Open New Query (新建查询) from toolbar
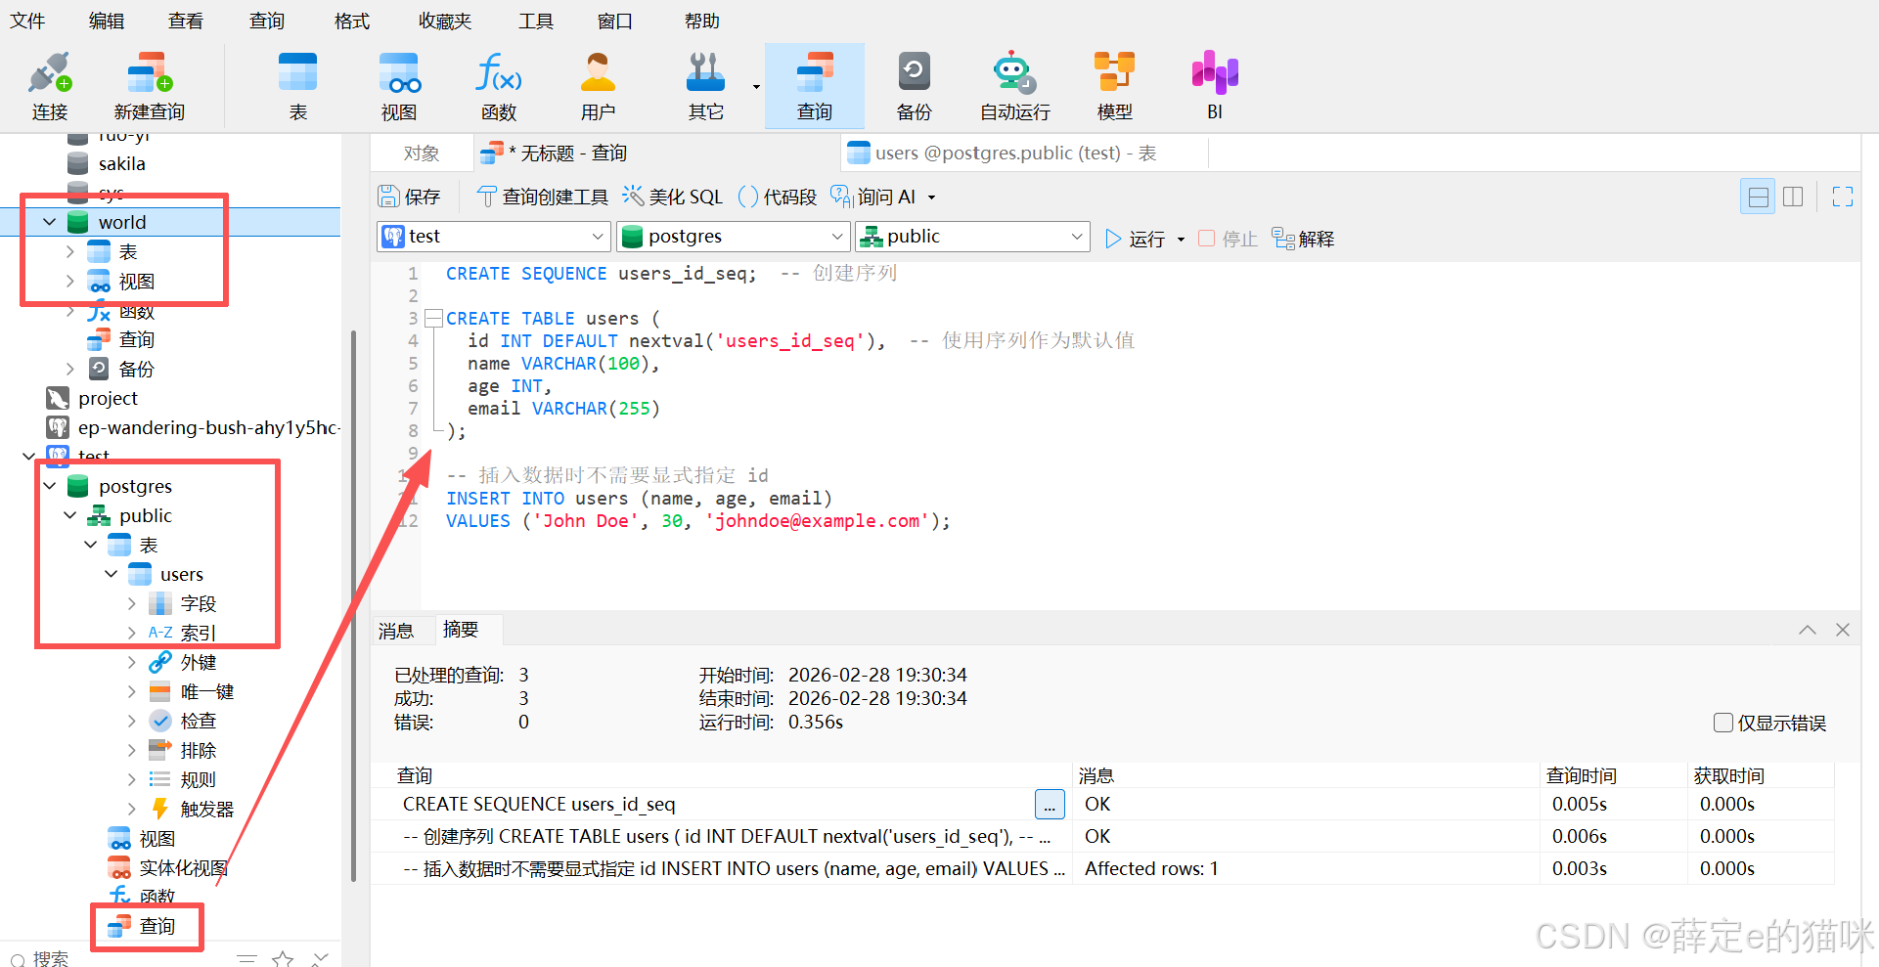Image resolution: width=1879 pixels, height=967 pixels. pyautogui.click(x=149, y=86)
